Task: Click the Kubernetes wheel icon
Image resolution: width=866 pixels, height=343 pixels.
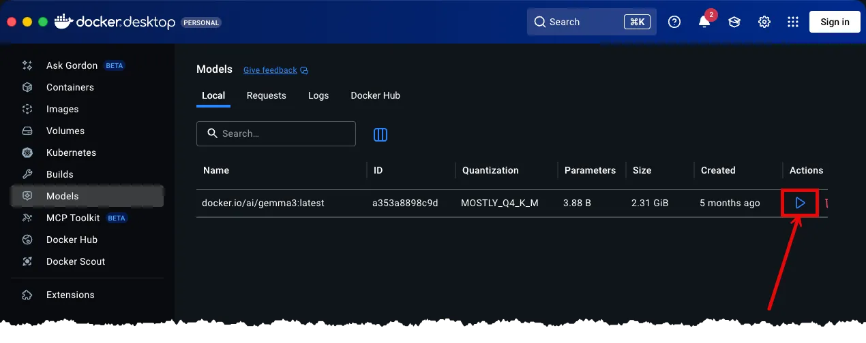Action: (x=27, y=152)
